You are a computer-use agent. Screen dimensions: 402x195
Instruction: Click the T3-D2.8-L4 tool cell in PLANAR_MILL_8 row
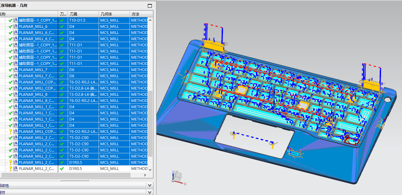click(83, 95)
